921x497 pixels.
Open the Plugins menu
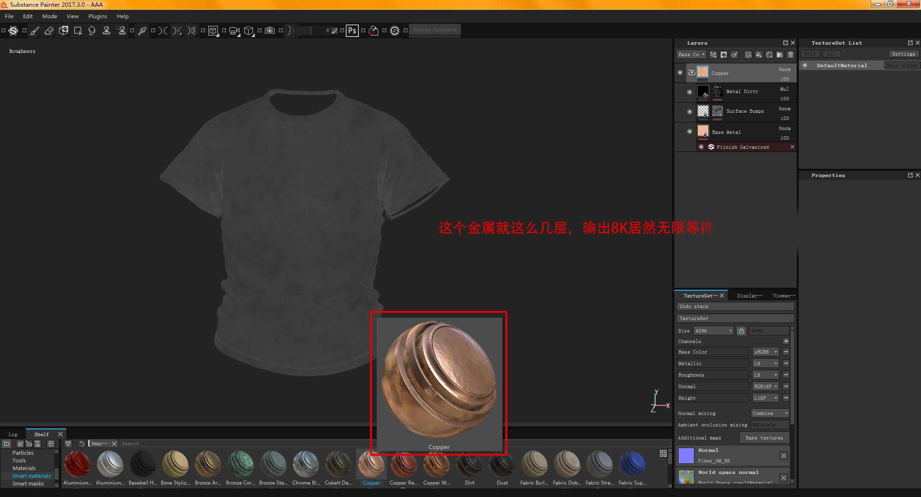click(x=97, y=16)
